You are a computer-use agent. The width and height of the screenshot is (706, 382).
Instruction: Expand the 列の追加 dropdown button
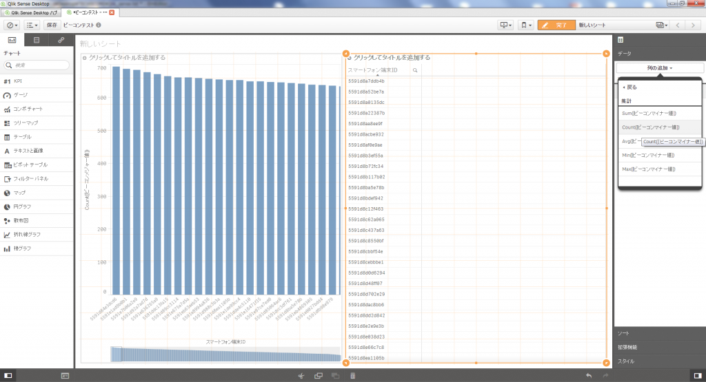tap(659, 68)
